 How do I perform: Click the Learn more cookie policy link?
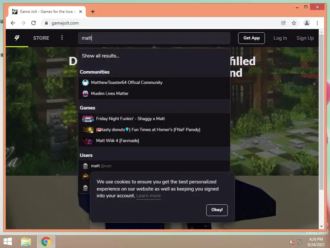(x=148, y=196)
